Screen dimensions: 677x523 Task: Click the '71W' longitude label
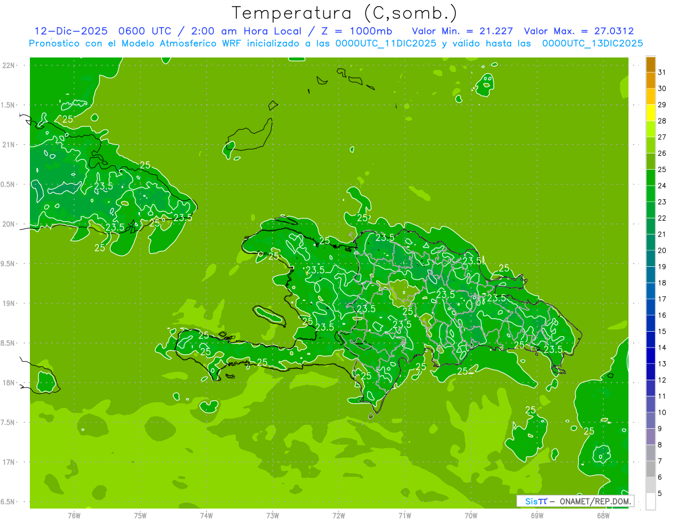pos(405,516)
